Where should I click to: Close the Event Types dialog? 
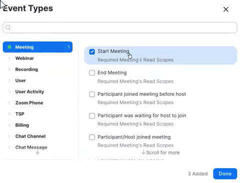point(225,9)
